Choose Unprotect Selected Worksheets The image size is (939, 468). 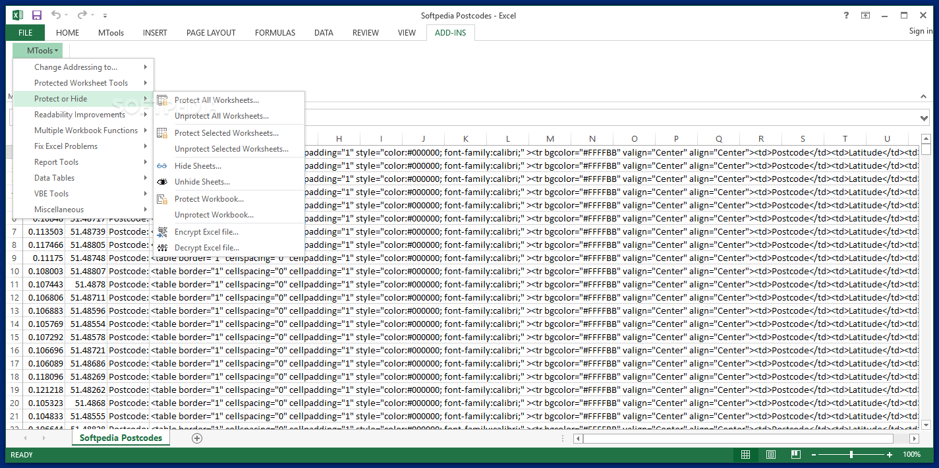click(229, 149)
